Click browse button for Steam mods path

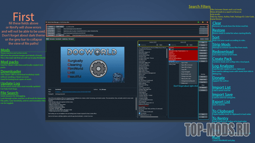coord(203,33)
